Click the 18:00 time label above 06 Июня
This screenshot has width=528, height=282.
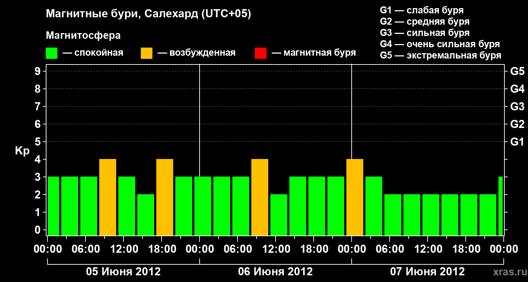pyautogui.click(x=314, y=249)
